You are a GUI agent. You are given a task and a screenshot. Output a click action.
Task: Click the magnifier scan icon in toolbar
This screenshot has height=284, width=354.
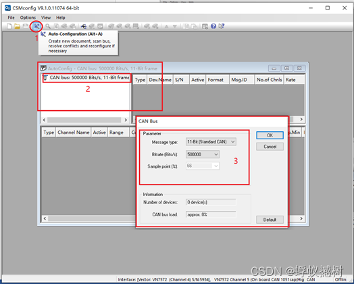(48, 26)
